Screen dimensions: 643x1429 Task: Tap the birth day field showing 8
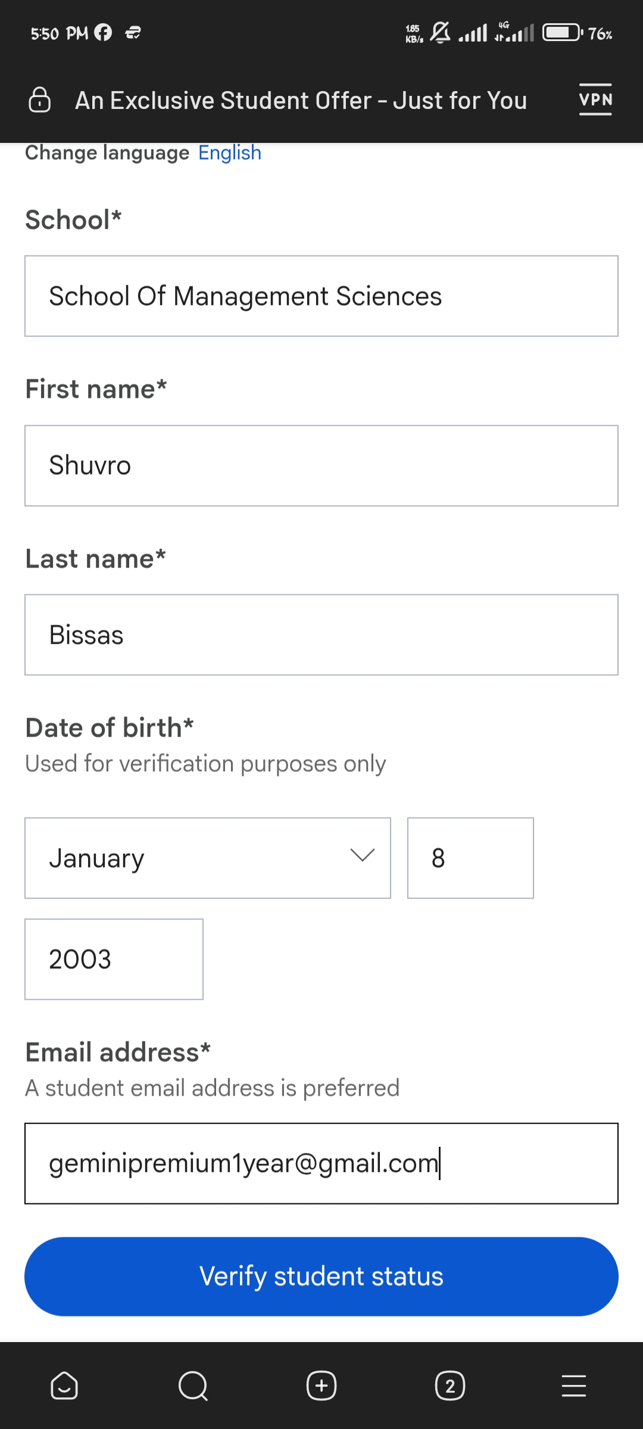470,858
